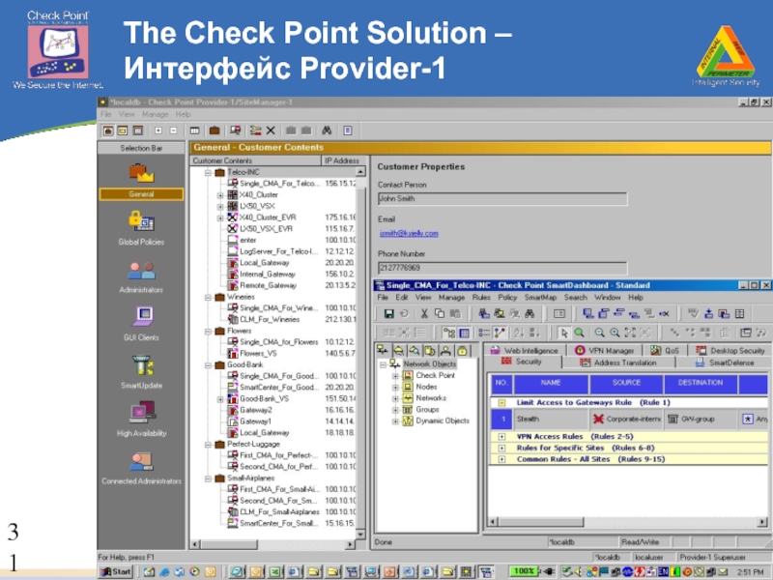The image size is (773, 580).
Task: Click the SOURCE column header
Action: 626,384
